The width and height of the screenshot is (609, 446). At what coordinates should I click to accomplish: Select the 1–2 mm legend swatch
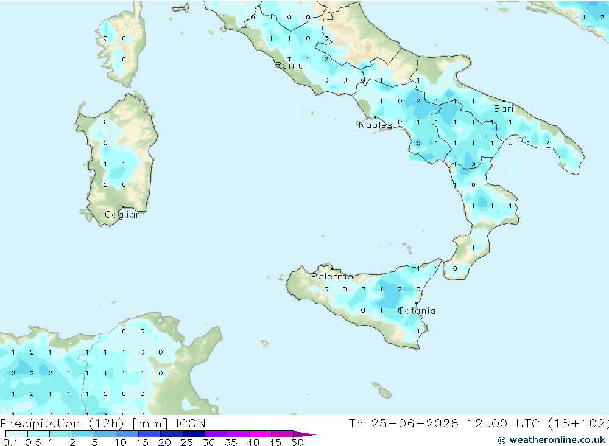coord(61,434)
